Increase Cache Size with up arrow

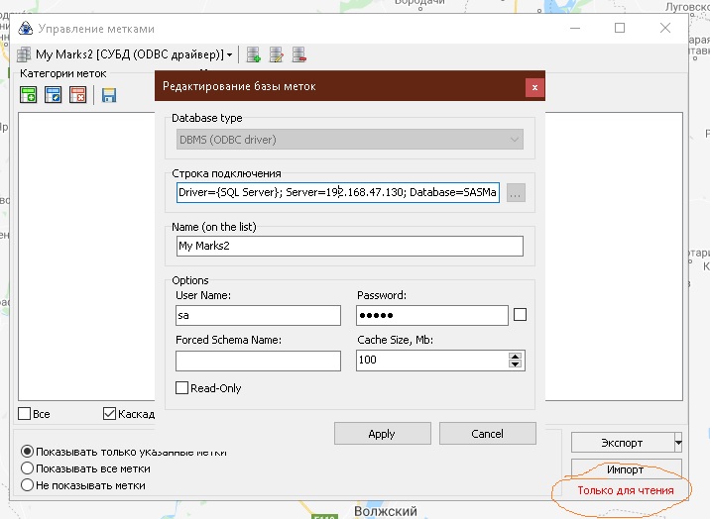pyautogui.click(x=515, y=356)
